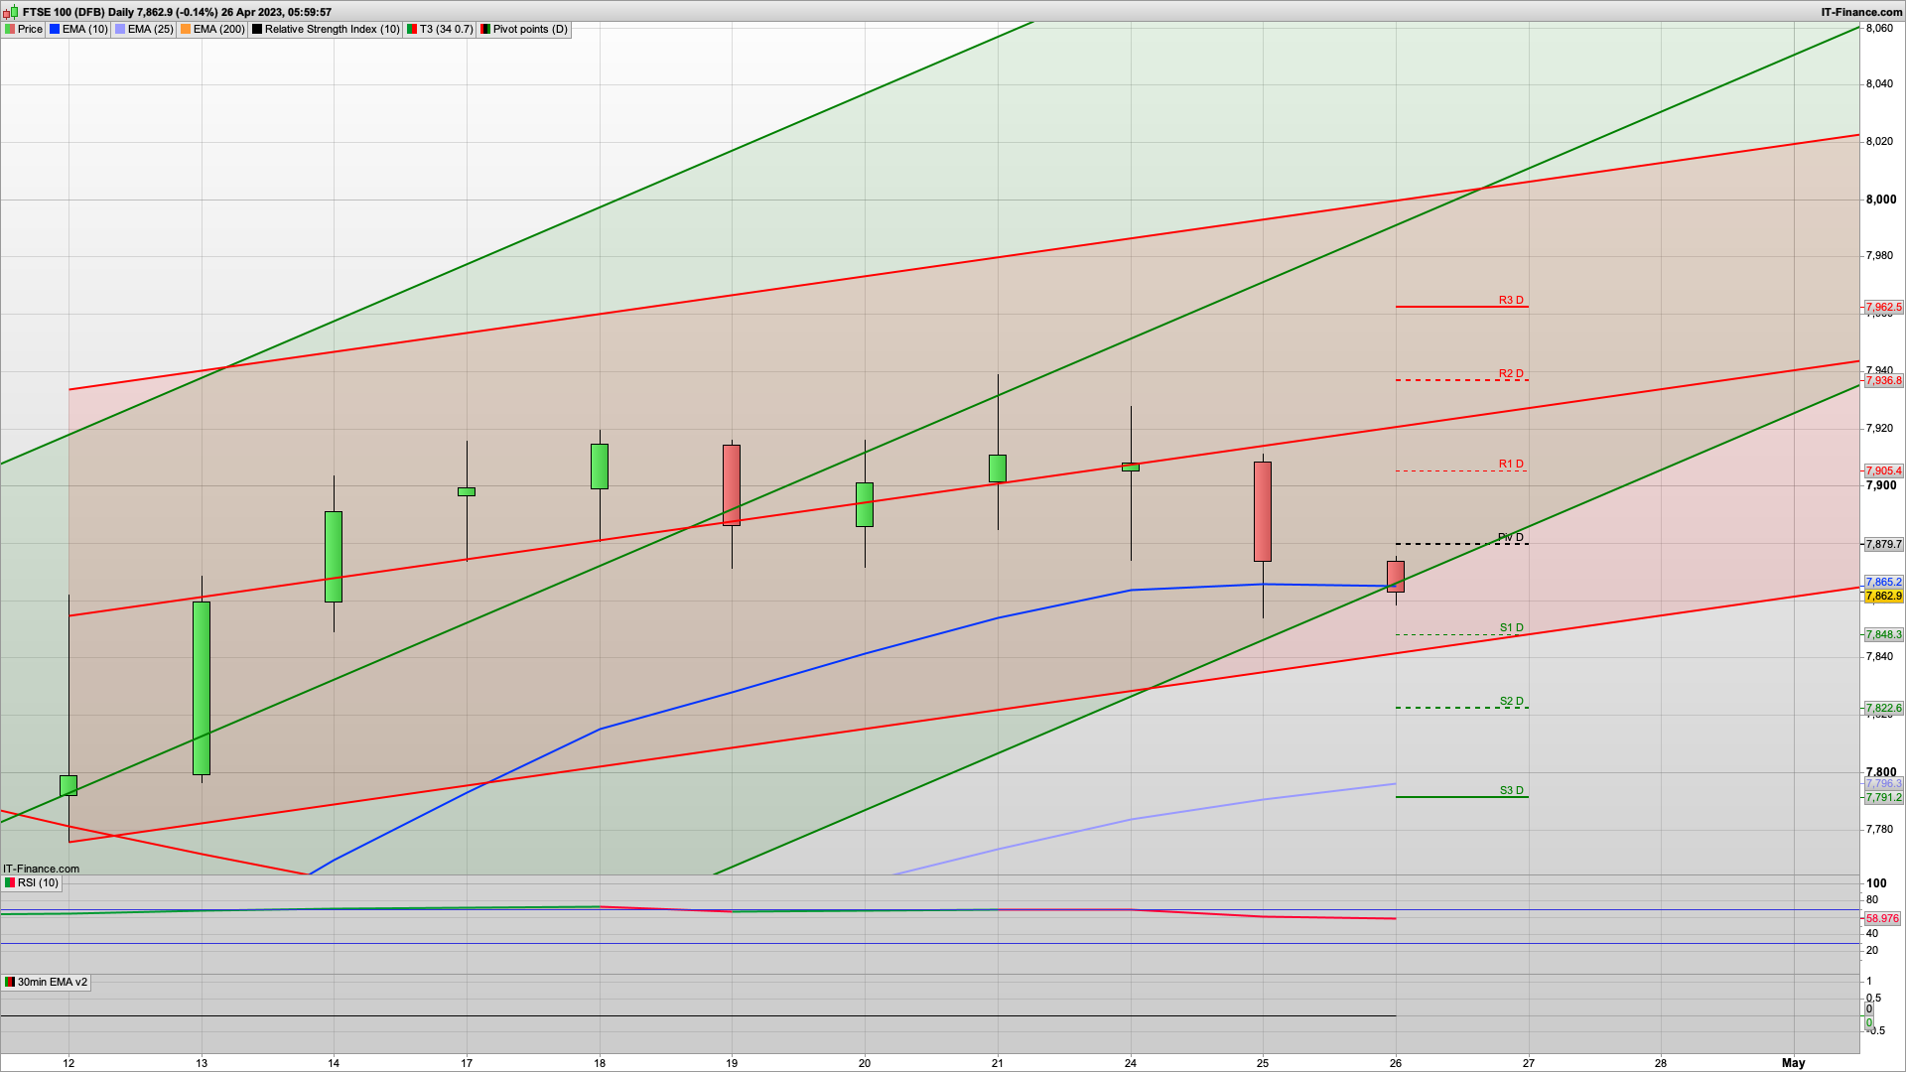Click the 58.976 RSI value tag

[x=1882, y=919]
